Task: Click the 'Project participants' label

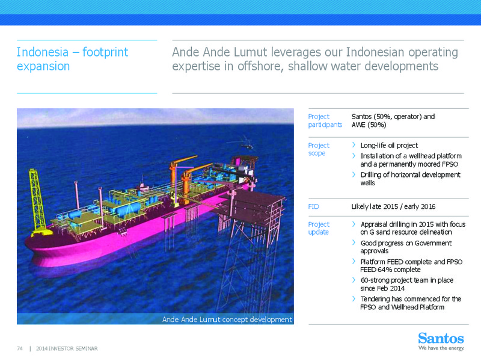Action: point(325,121)
